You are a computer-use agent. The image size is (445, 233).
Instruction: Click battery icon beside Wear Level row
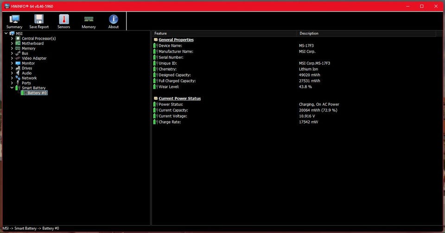click(156, 86)
